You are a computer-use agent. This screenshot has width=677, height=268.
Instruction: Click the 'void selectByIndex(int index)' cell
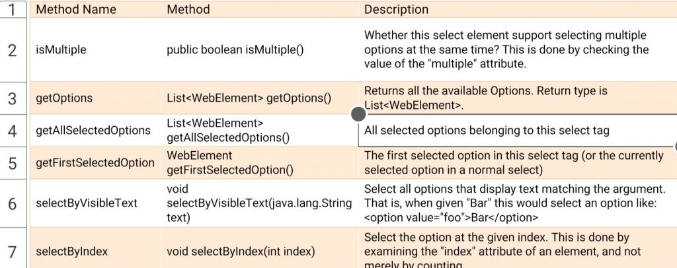[259, 248]
